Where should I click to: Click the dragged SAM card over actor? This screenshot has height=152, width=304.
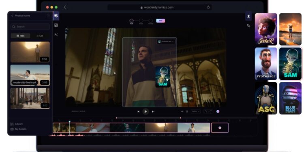(x=163, y=77)
